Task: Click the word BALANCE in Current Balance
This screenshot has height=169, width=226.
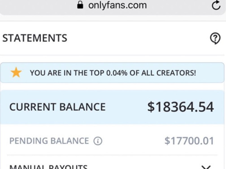Action: 82,107
